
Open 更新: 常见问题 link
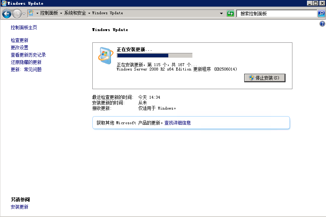26,69
